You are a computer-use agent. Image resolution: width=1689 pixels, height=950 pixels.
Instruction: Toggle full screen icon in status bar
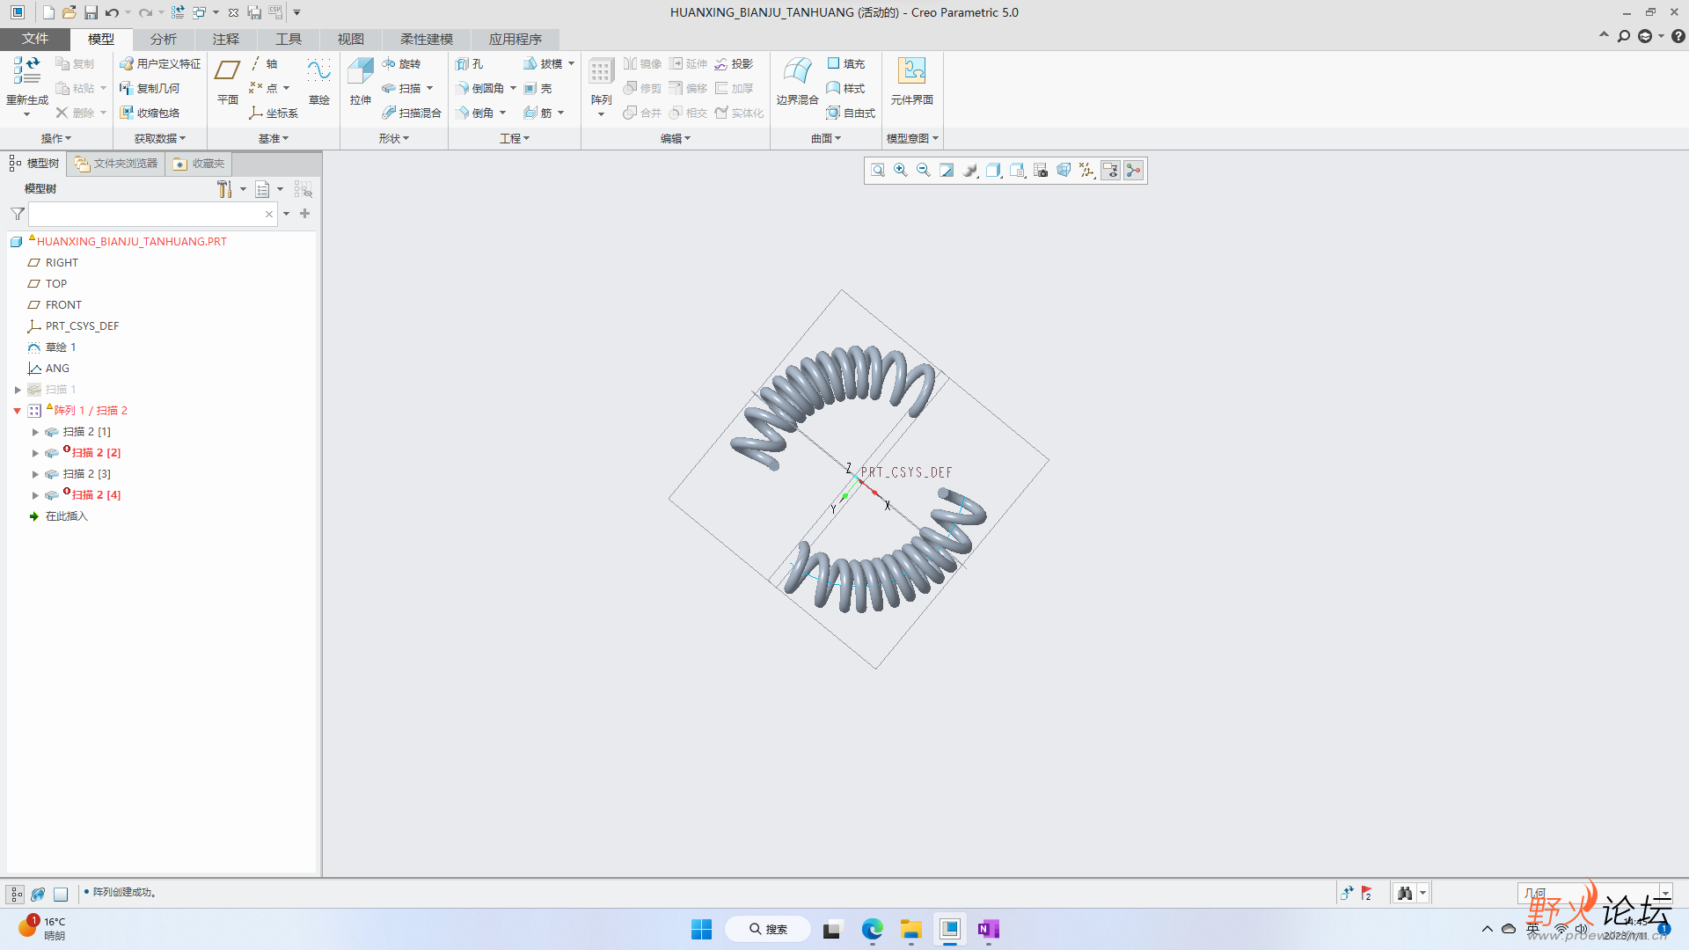point(61,894)
